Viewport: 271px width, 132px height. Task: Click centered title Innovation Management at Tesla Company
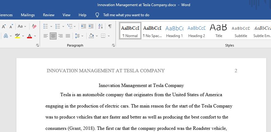(141, 85)
